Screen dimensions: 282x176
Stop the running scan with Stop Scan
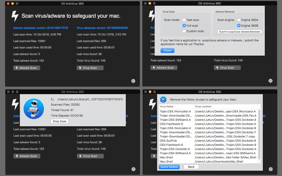(x=60, y=121)
